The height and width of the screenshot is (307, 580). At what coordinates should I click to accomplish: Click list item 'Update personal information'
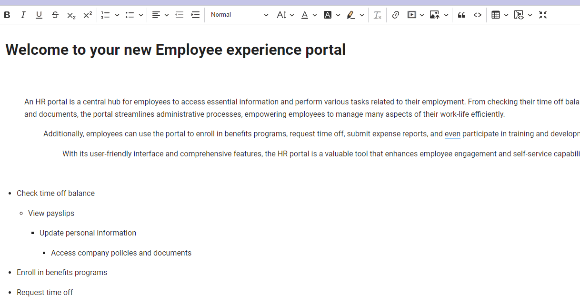coord(88,233)
